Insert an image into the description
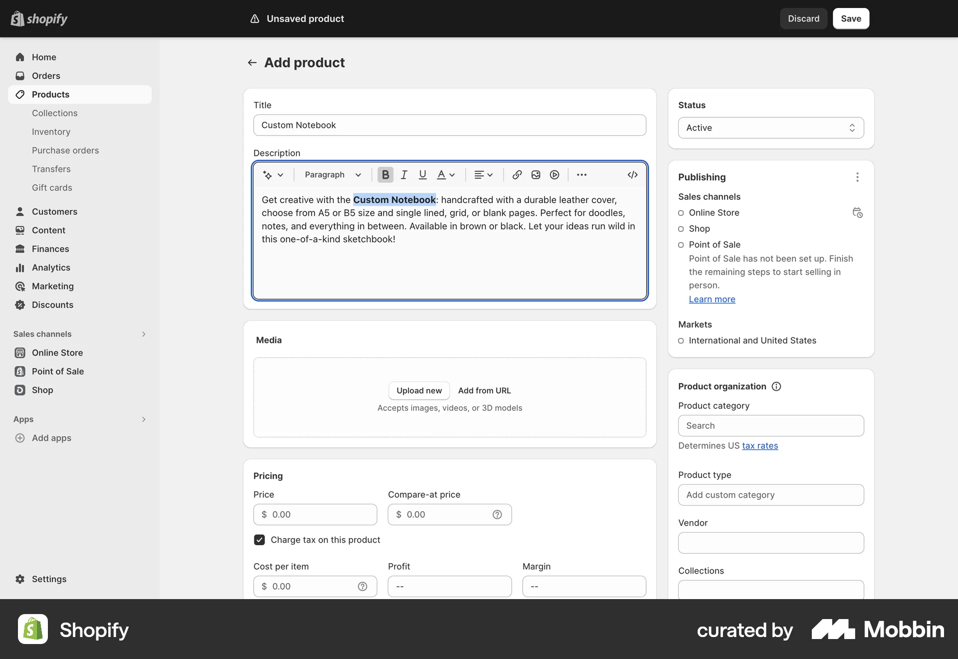This screenshot has height=659, width=958. (x=535, y=174)
